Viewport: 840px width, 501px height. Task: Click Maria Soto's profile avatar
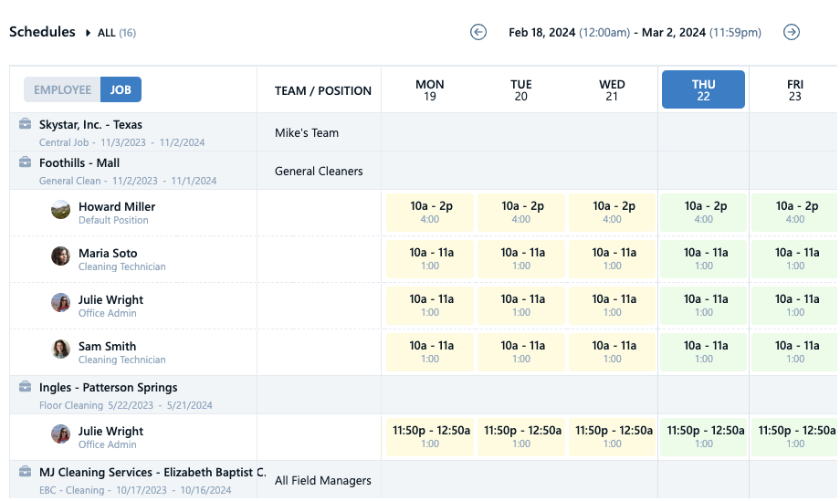[x=61, y=256]
